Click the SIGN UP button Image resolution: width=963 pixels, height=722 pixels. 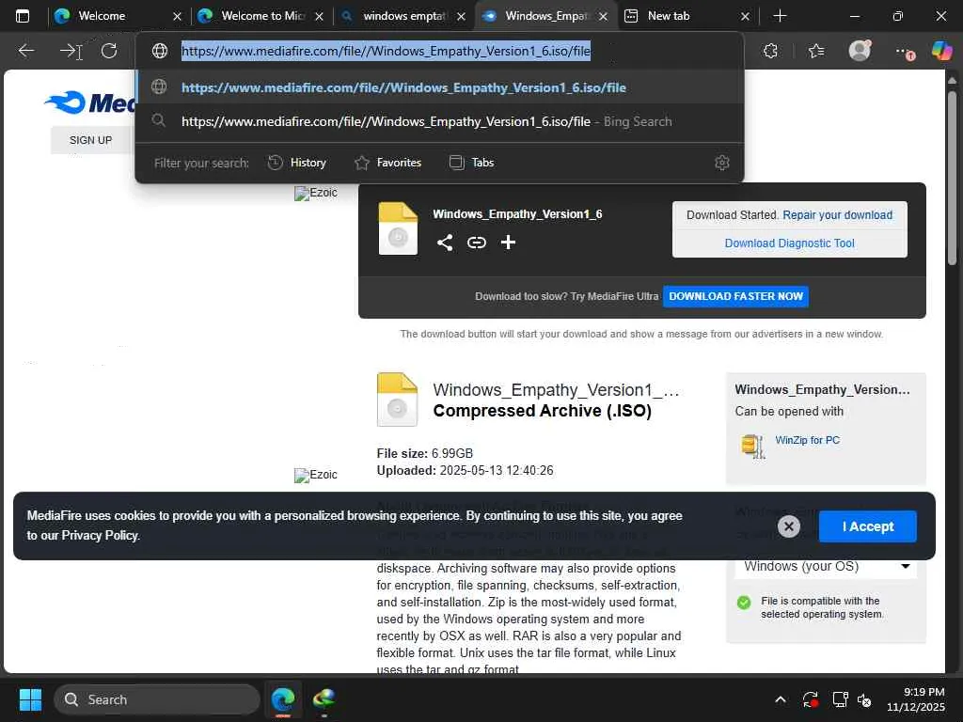pos(91,141)
